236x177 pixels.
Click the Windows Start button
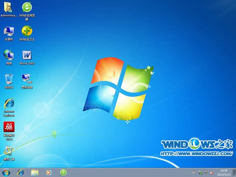tap(6, 172)
